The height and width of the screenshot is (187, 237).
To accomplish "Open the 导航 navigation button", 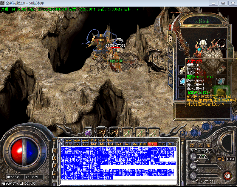I will coord(110,140).
